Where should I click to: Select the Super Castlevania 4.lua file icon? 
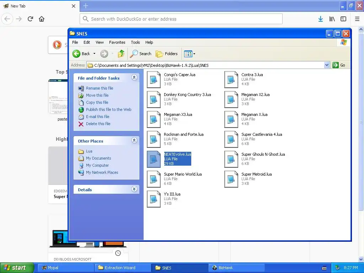coord(231,139)
